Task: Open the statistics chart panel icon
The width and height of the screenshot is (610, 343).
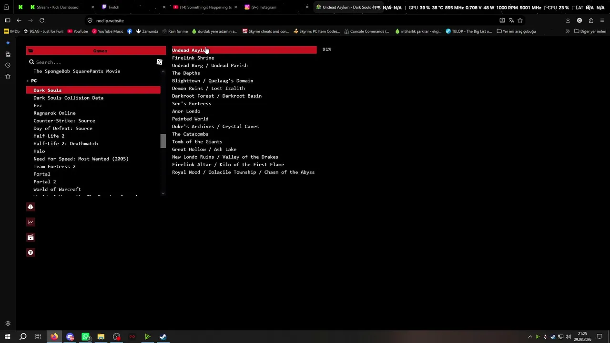Action: pyautogui.click(x=30, y=222)
